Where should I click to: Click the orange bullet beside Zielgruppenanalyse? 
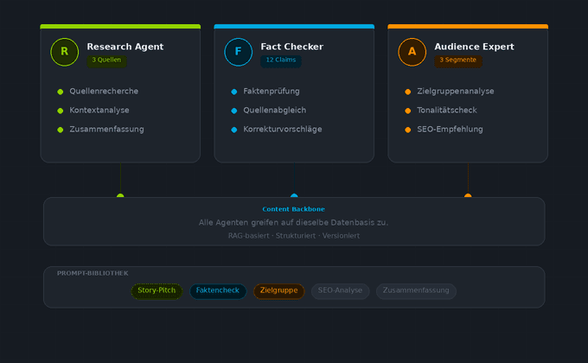[x=407, y=92]
